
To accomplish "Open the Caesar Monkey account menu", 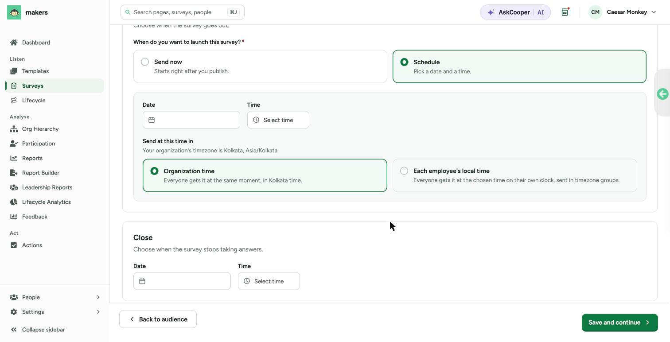I will click(622, 12).
